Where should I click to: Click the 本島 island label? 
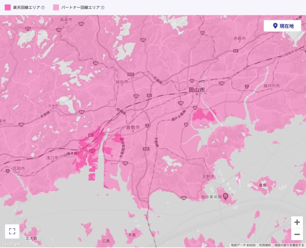[x=132, y=235]
